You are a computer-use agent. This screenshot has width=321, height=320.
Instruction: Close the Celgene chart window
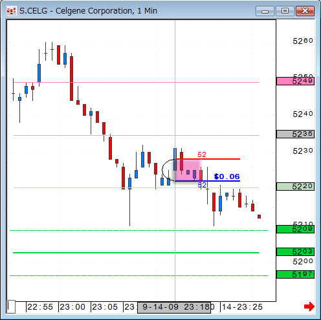(x=305, y=11)
